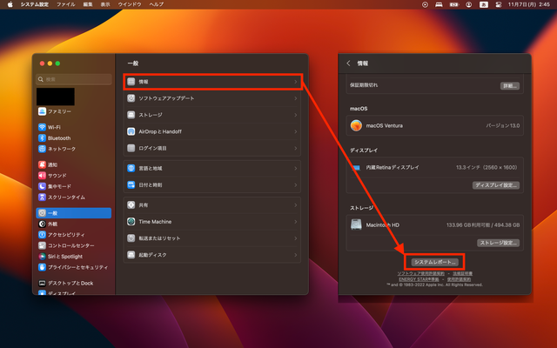The width and height of the screenshot is (557, 348).
Task: Click the AirDrop と Handoff row icon
Action: click(131, 131)
